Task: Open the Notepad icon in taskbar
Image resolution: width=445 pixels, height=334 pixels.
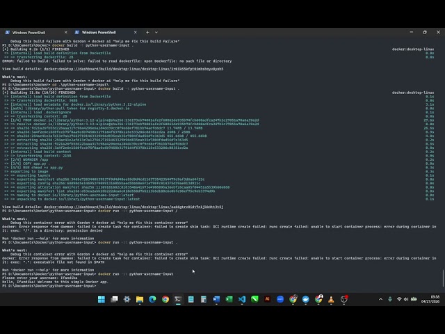Action: point(191,299)
